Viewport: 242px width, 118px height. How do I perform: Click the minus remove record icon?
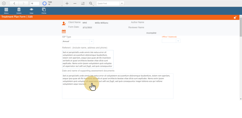point(75,4)
